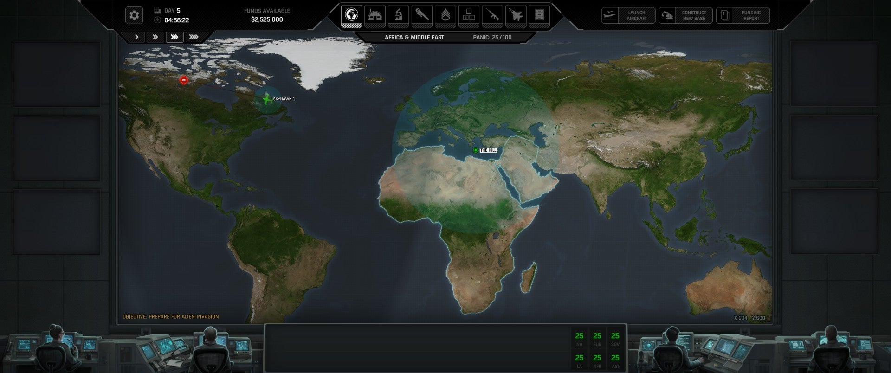Click the AFR panic value
Viewport: 891px width, 373px height.
[597, 358]
